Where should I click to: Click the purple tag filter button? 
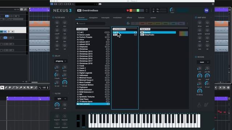(181, 23)
